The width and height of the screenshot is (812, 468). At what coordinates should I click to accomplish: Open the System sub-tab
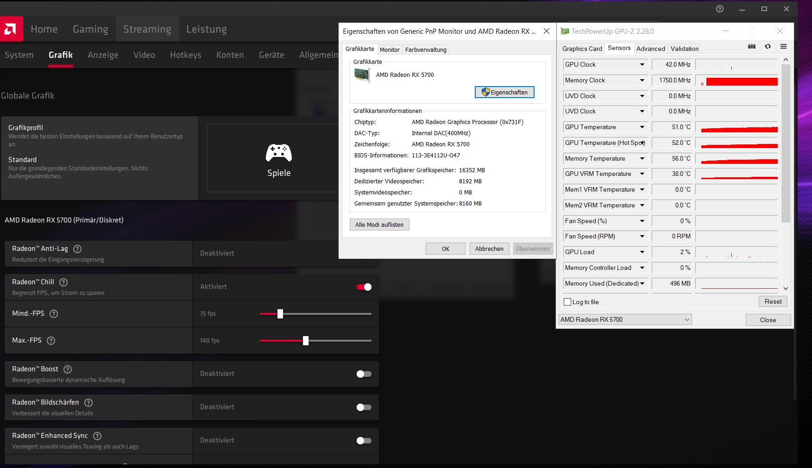pos(19,55)
